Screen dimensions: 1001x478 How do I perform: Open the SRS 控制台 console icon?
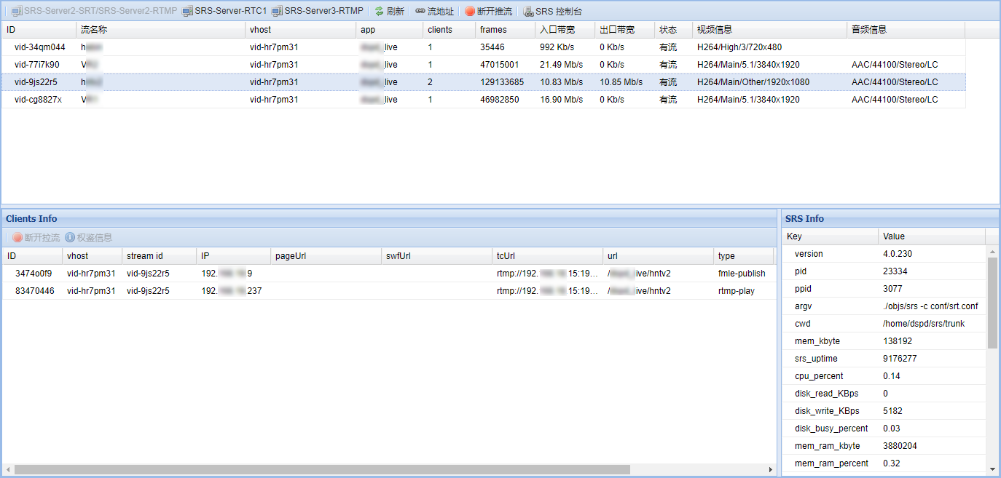click(x=529, y=10)
